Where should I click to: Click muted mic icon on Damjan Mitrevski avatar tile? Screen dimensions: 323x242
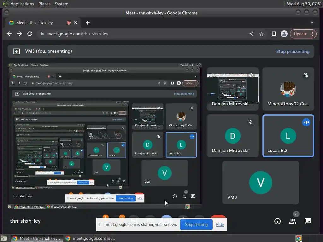[x=251, y=122]
